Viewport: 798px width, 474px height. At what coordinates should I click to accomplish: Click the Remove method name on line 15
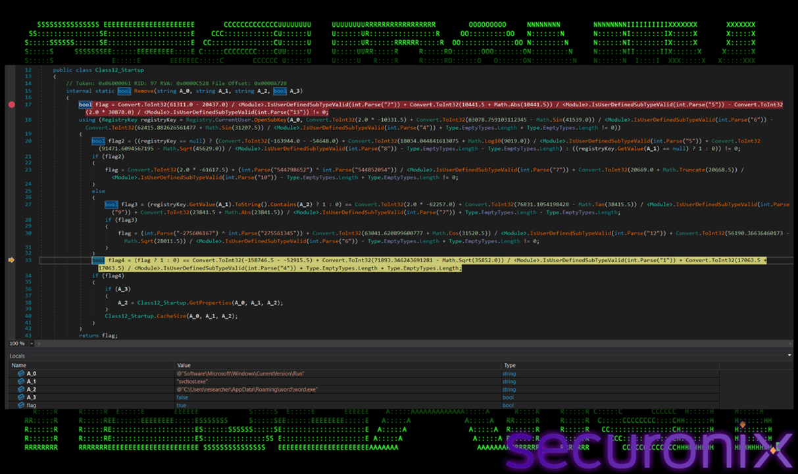(145, 91)
